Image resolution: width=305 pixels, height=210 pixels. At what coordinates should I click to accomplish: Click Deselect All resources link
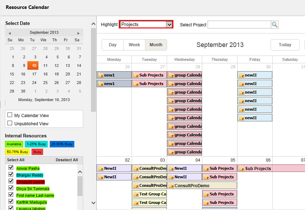[x=66, y=160]
